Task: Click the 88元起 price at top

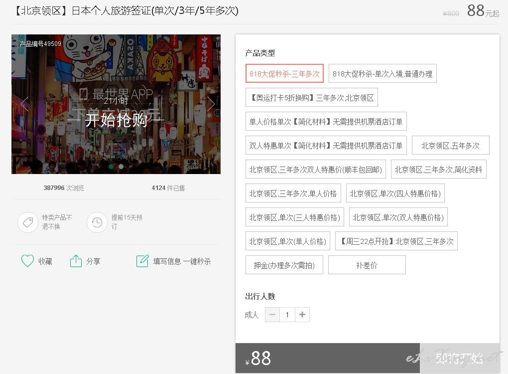Action: (483, 10)
